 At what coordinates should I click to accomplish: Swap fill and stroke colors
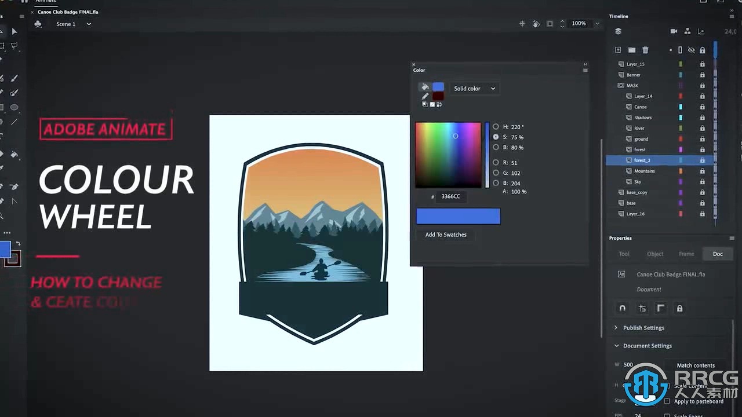(18, 244)
